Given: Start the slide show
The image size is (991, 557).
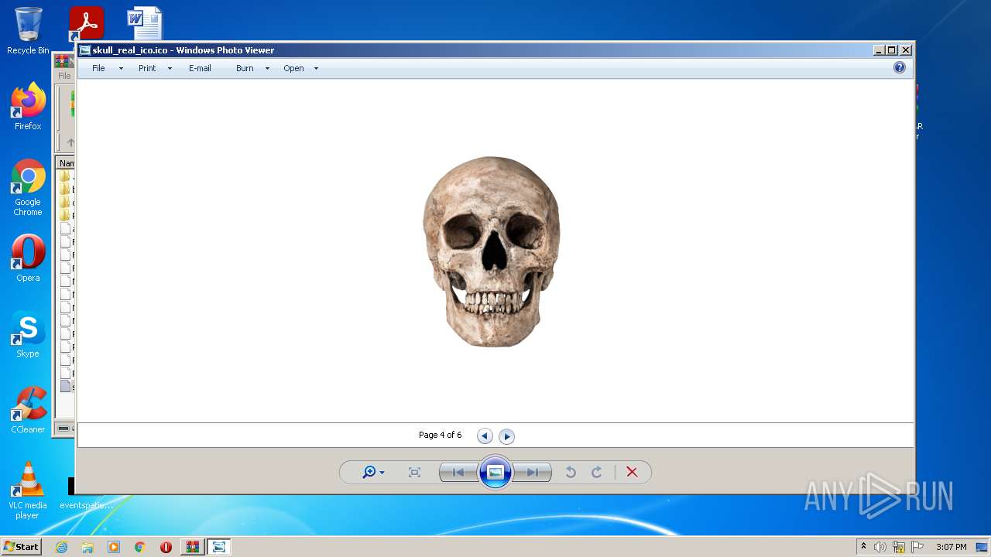Looking at the screenshot, I should (495, 473).
